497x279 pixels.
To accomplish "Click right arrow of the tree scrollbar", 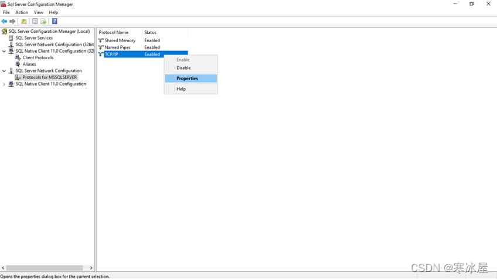I will [91, 268].
